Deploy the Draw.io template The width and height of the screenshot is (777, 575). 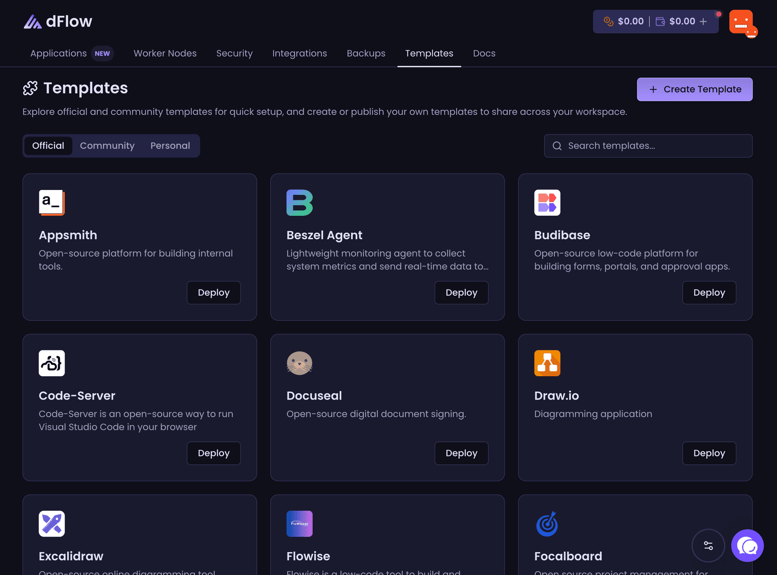pos(709,453)
